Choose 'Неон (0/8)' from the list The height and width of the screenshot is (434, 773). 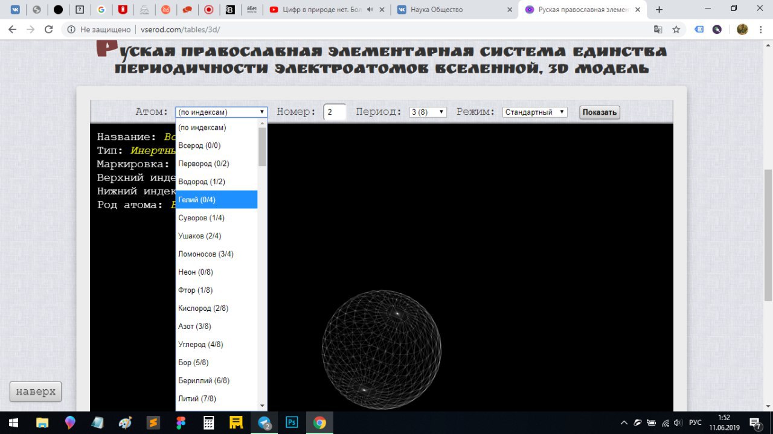[217, 272]
